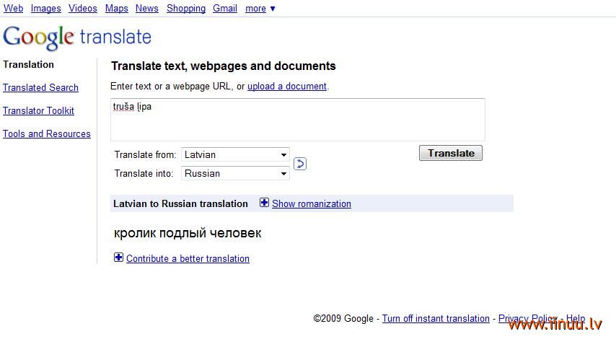The height and width of the screenshot is (347, 616).
Task: Select Translation in the sidebar
Action: (x=28, y=64)
